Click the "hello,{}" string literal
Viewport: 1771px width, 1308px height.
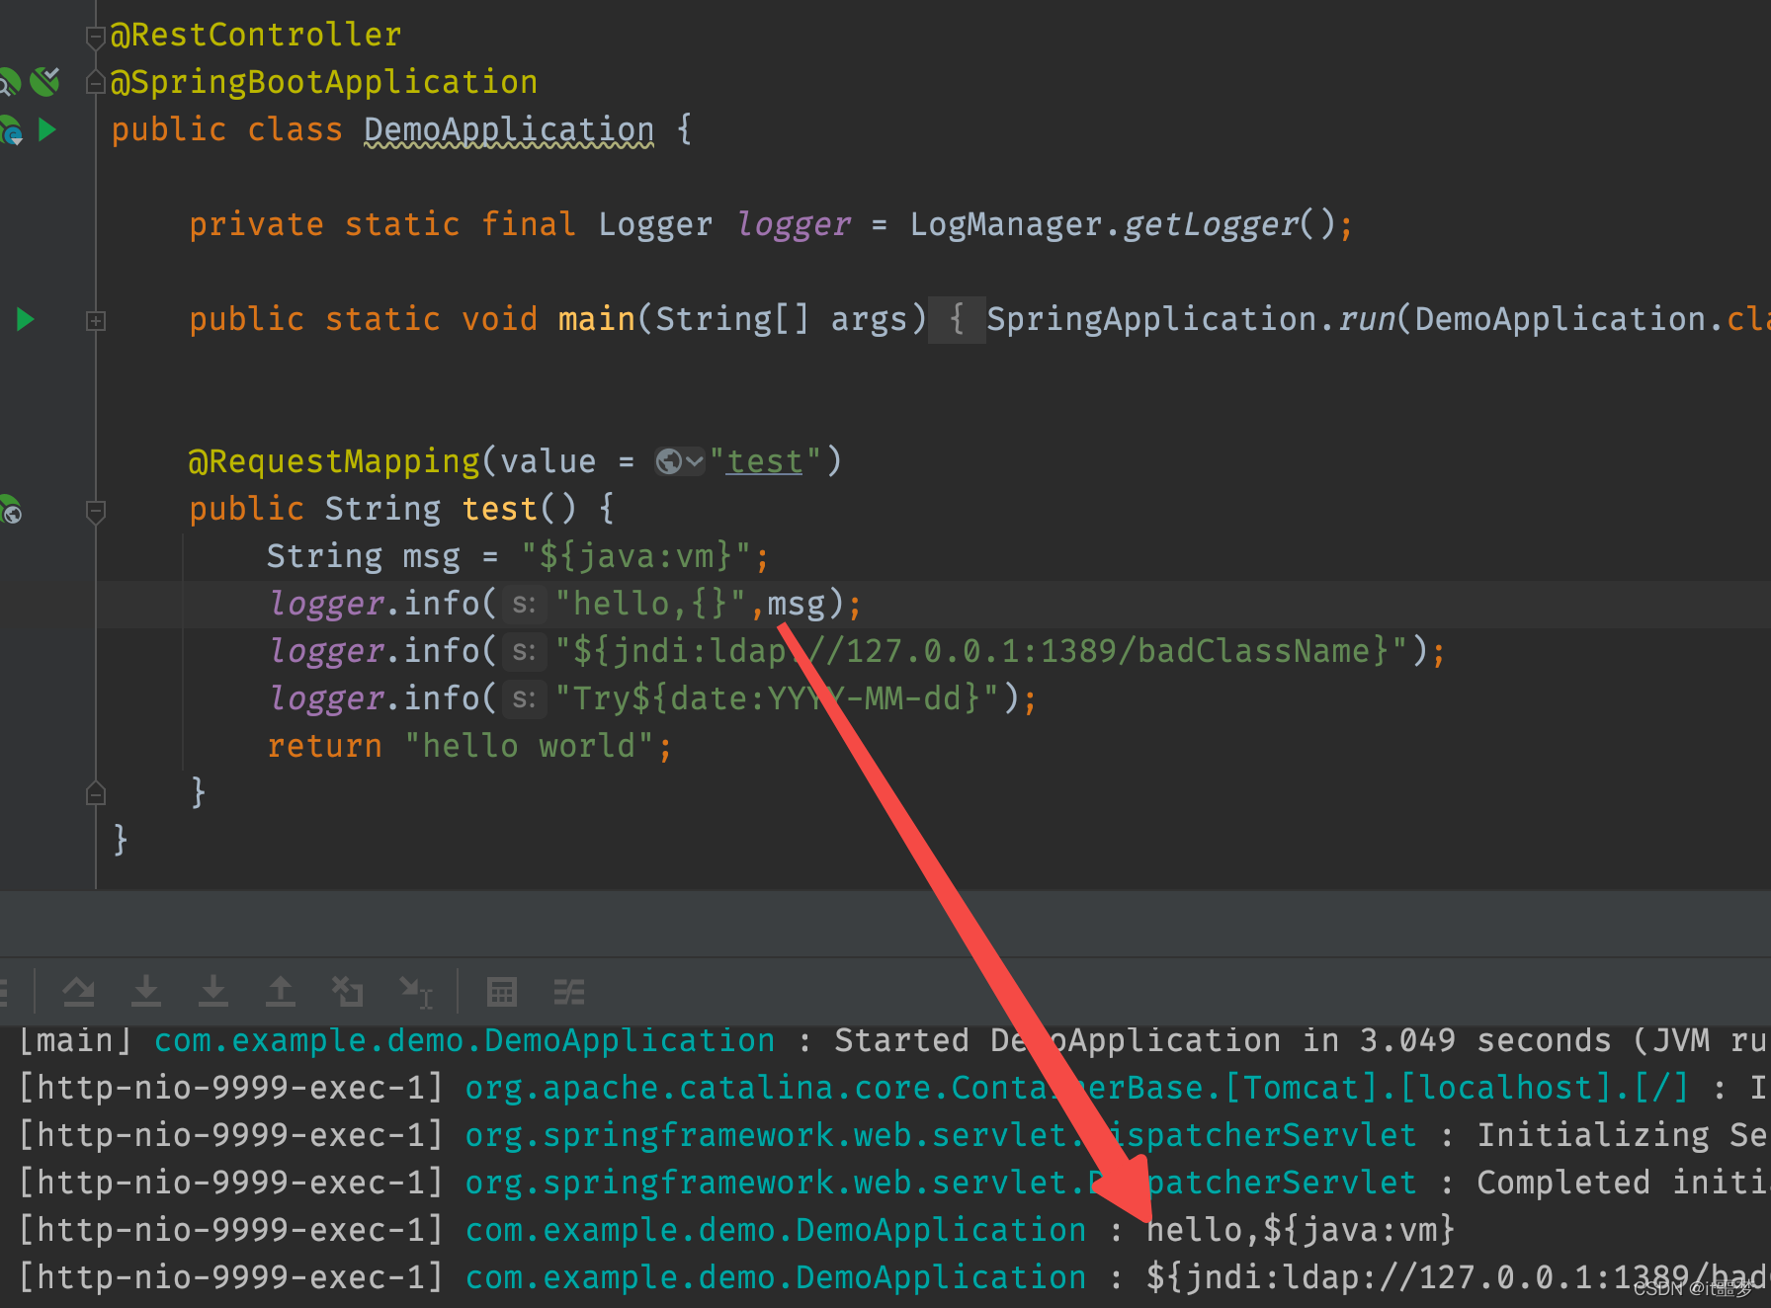[x=650, y=604]
